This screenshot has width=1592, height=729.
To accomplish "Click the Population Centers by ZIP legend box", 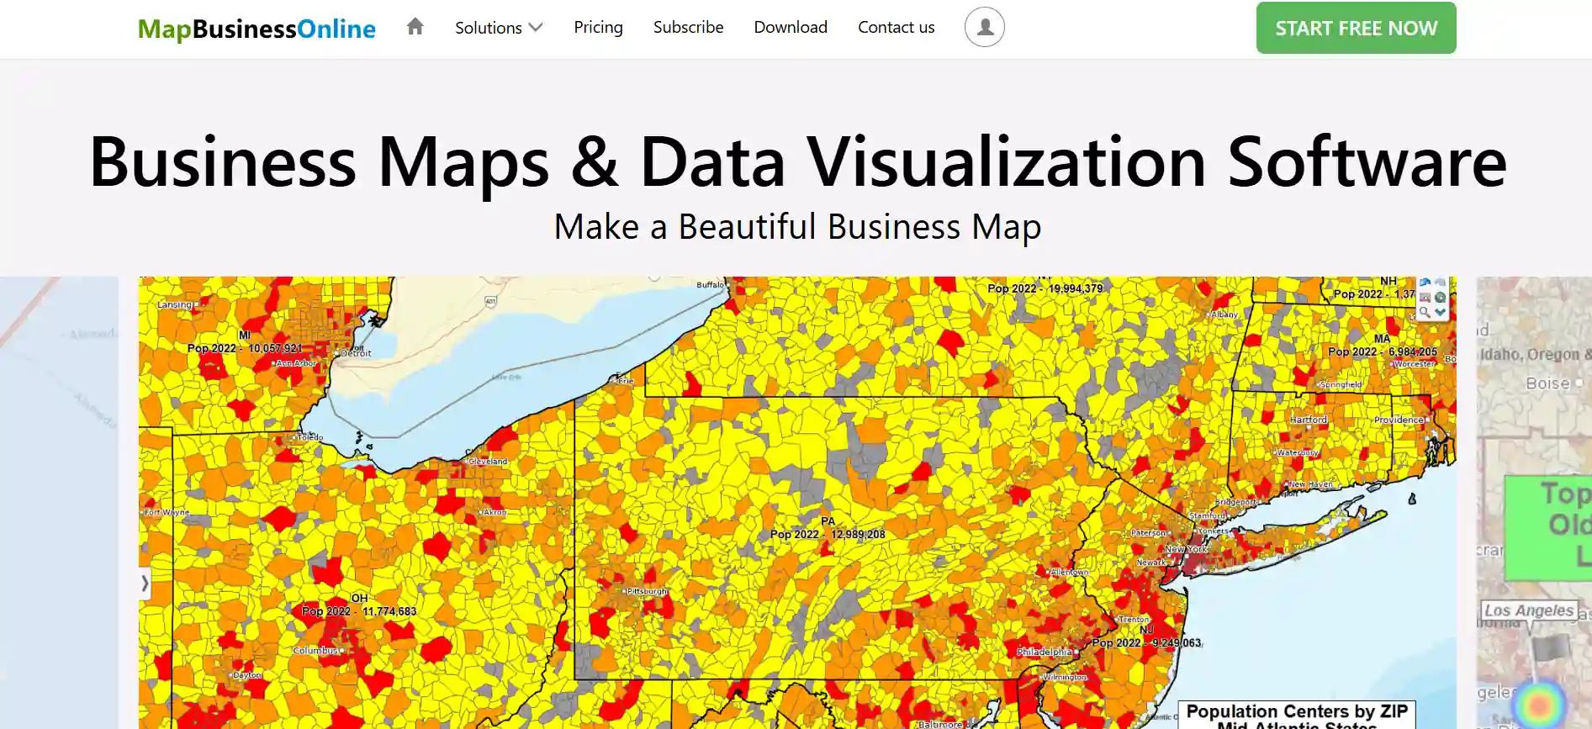I will (x=1296, y=716).
